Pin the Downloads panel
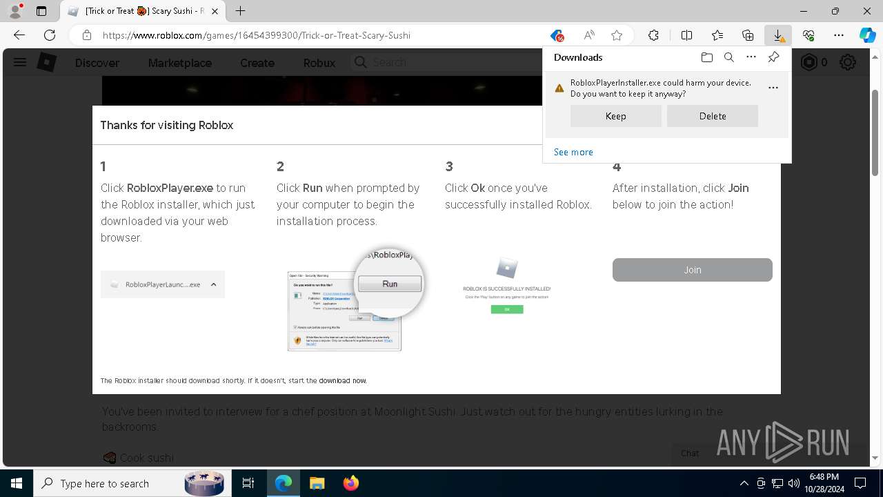 pos(774,57)
